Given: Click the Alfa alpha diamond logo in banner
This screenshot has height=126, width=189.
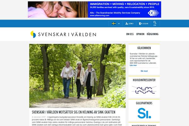Looking at the screenshot, I should pos(153,13).
